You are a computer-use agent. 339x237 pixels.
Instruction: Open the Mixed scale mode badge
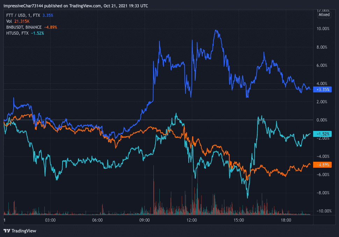(x=324, y=15)
